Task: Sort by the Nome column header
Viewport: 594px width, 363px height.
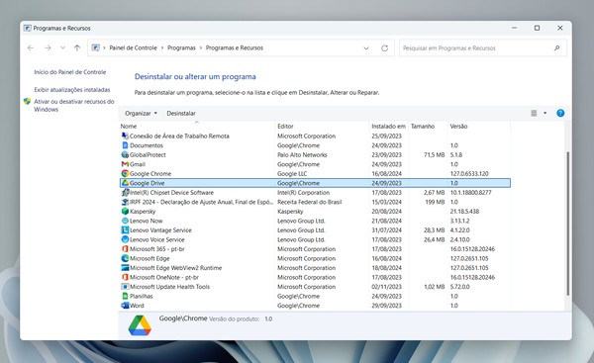Action: point(129,126)
